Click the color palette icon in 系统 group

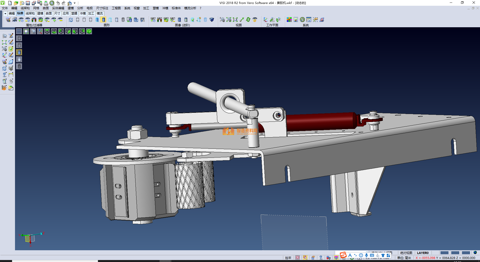pos(289,20)
